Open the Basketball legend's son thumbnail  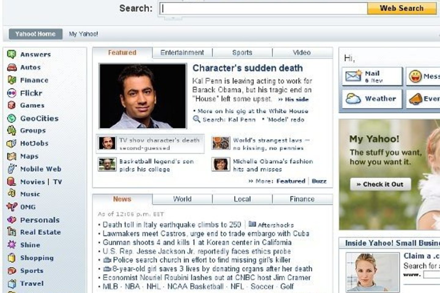coord(107,165)
